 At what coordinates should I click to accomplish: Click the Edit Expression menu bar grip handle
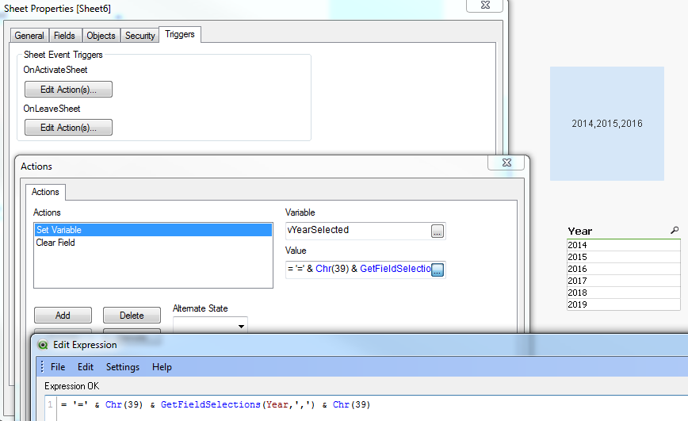point(42,366)
